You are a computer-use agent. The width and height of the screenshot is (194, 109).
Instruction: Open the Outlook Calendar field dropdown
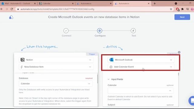(x=140, y=91)
